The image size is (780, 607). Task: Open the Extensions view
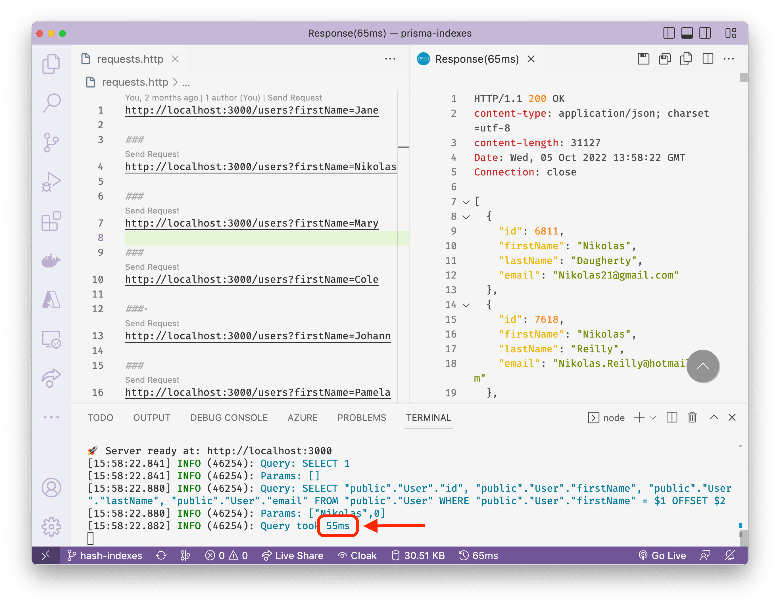tap(51, 221)
